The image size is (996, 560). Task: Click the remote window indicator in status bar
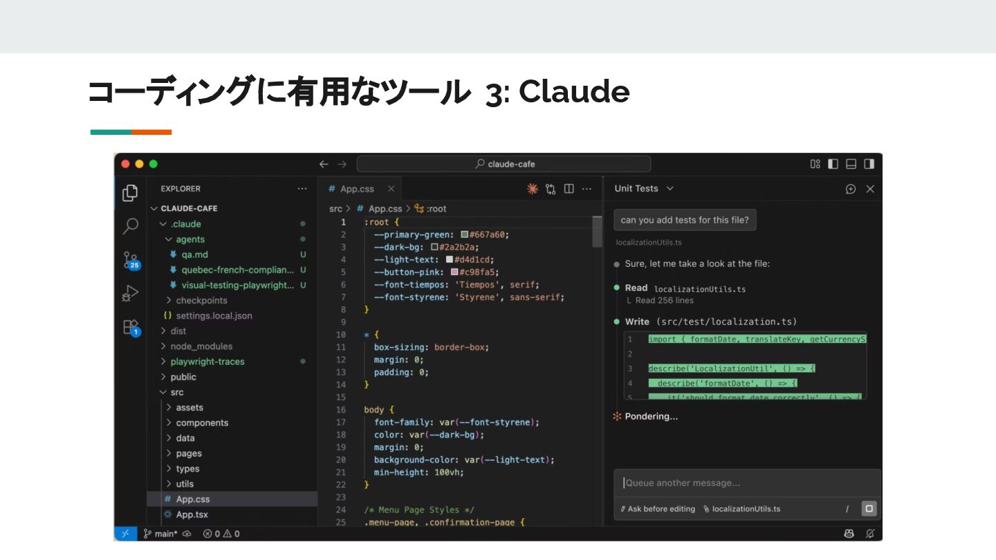pyautogui.click(x=125, y=534)
